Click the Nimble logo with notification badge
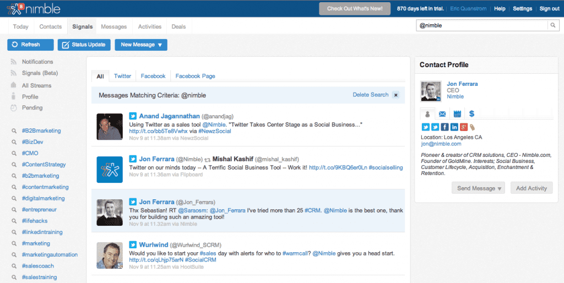Screen dimensions: 564x283 (x=33, y=9)
